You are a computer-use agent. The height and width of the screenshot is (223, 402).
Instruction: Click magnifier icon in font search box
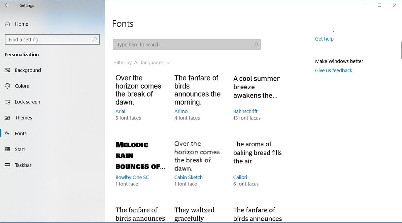255,44
